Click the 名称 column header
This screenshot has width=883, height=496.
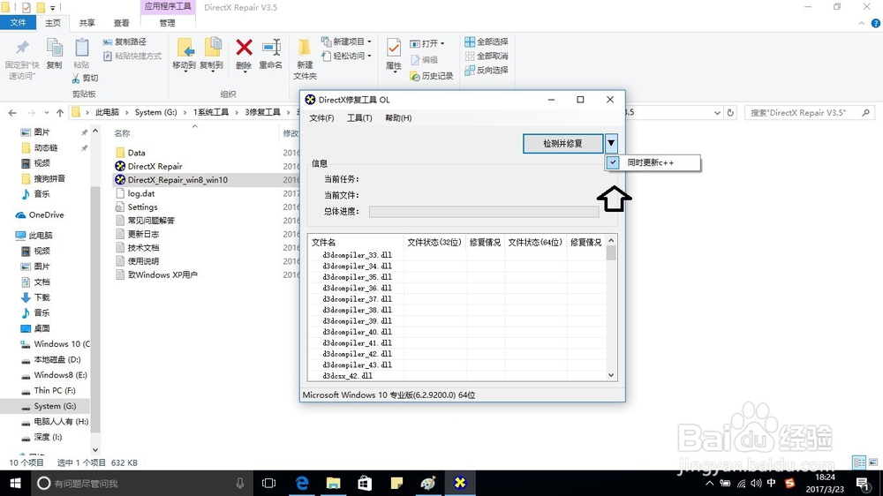point(122,133)
